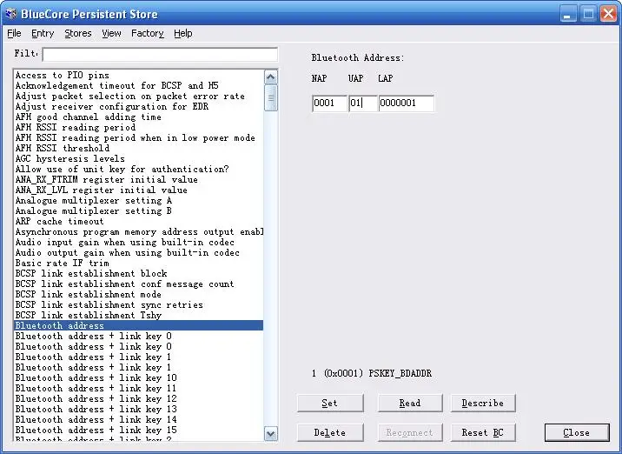Select 'Bluetooth address + link key 14'
Viewport: 622px width, 454px height.
(x=138, y=419)
